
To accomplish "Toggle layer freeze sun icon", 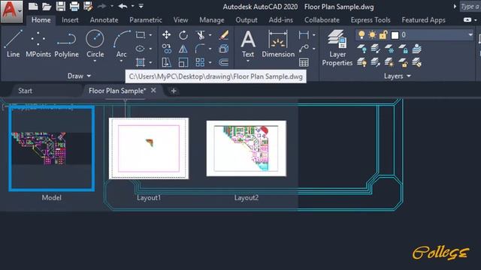I will [372, 35].
